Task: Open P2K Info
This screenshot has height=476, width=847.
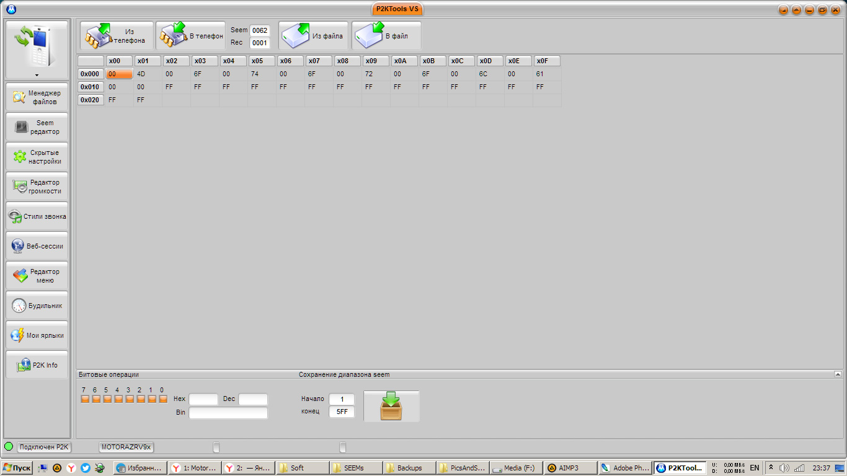Action: tap(37, 365)
